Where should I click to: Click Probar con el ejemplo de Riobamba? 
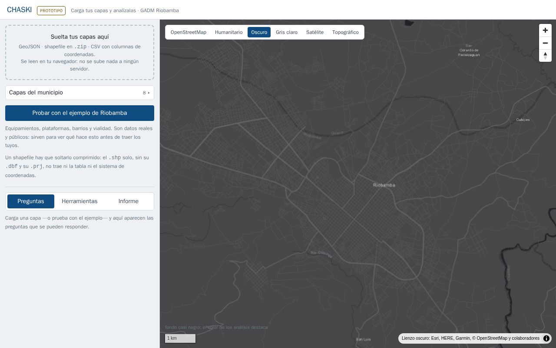click(x=79, y=113)
